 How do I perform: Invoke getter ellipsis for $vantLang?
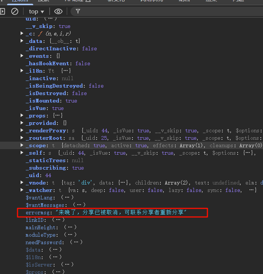click(x=67, y=198)
